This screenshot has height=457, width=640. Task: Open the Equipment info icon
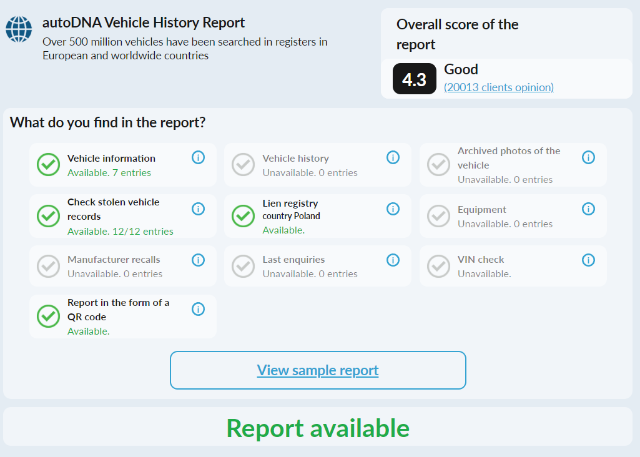(x=588, y=209)
